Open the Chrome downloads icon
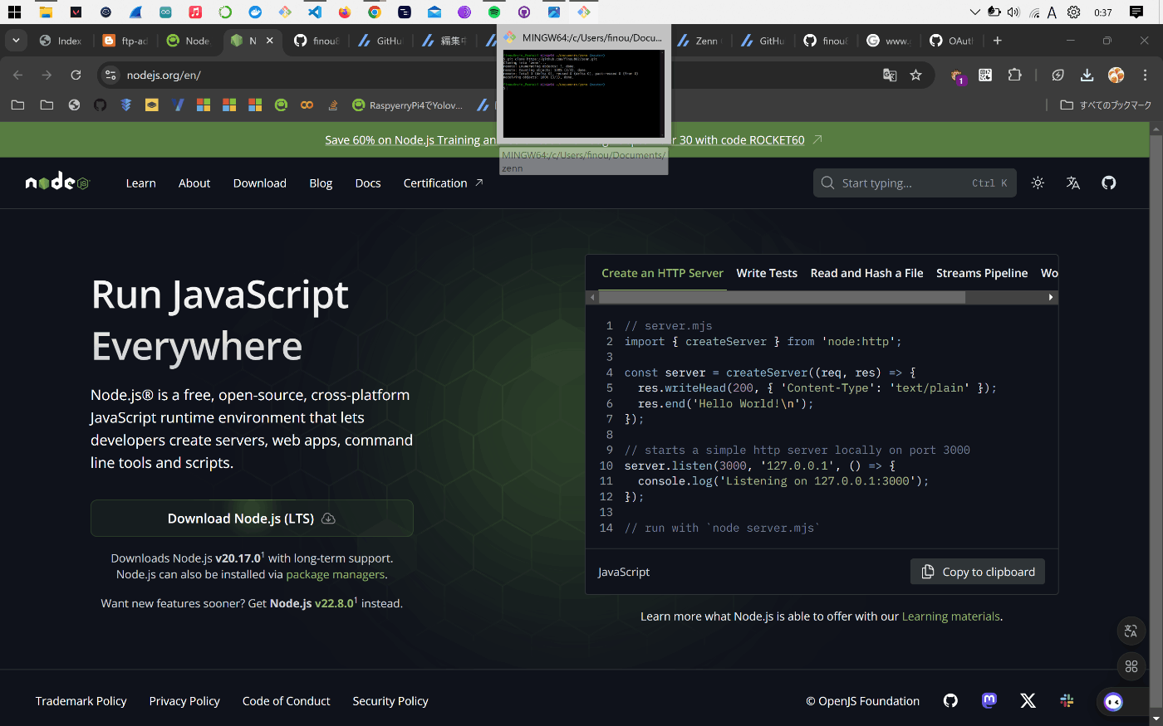Image resolution: width=1163 pixels, height=726 pixels. point(1087,75)
